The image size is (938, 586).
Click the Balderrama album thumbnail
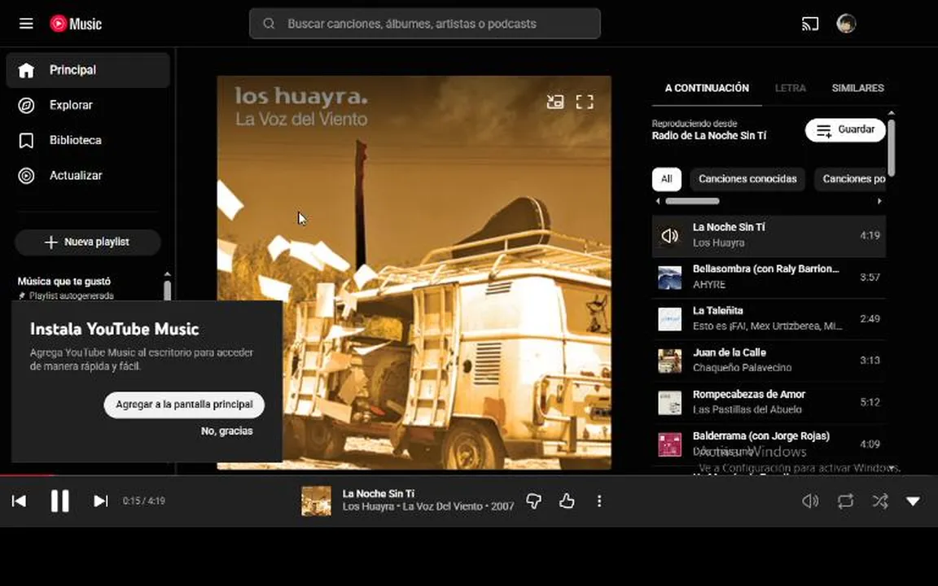(x=669, y=445)
